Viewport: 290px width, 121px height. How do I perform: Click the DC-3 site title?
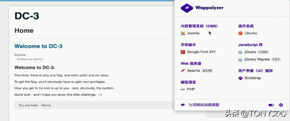tap(27, 16)
